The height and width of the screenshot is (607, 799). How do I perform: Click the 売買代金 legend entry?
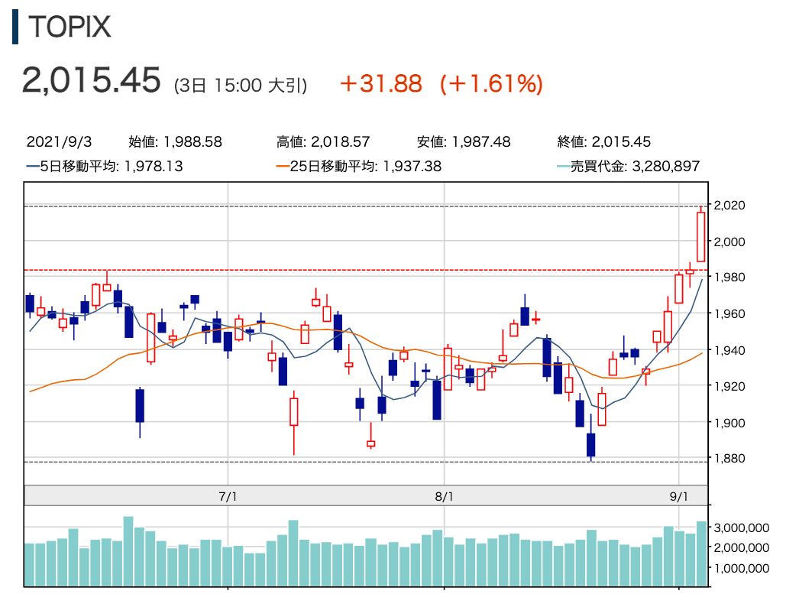pyautogui.click(x=629, y=166)
